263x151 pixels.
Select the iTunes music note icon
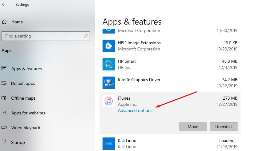tap(109, 101)
